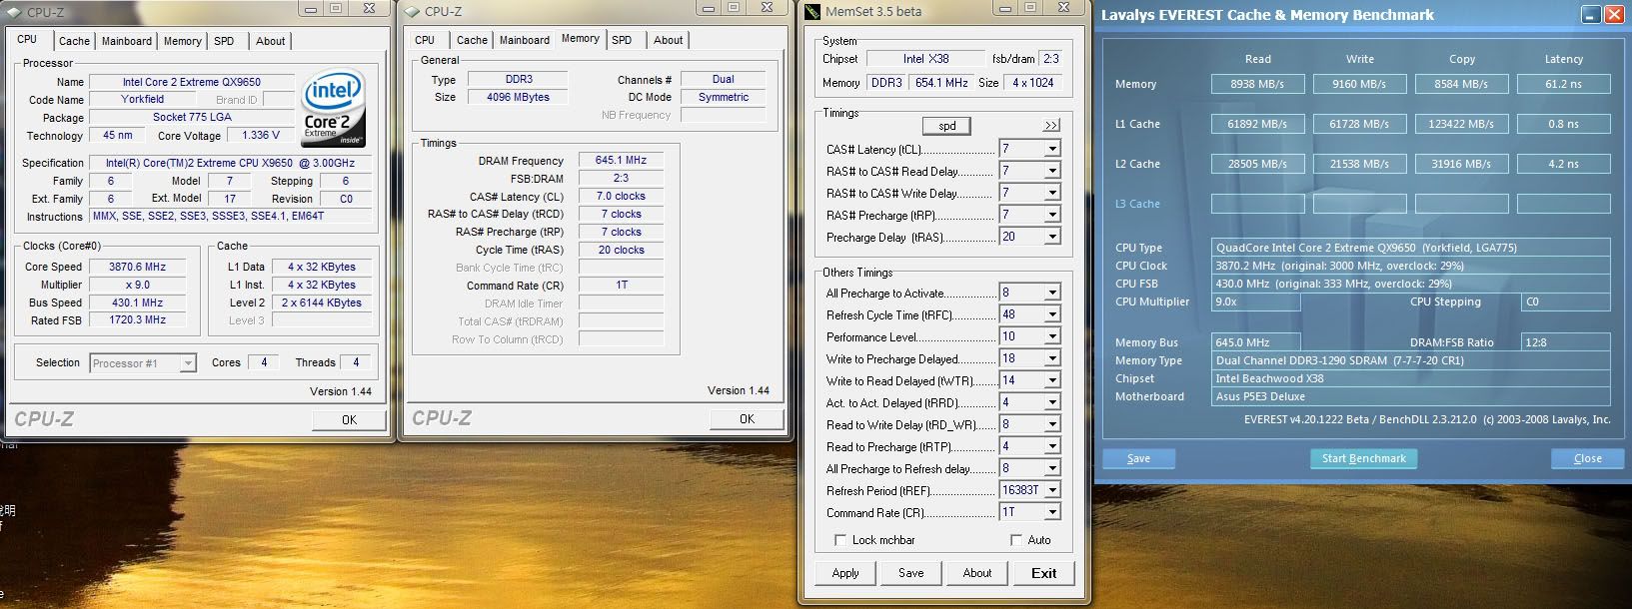Click the Core Voltage value 1.336 V
1632x609 pixels.
coord(262,135)
